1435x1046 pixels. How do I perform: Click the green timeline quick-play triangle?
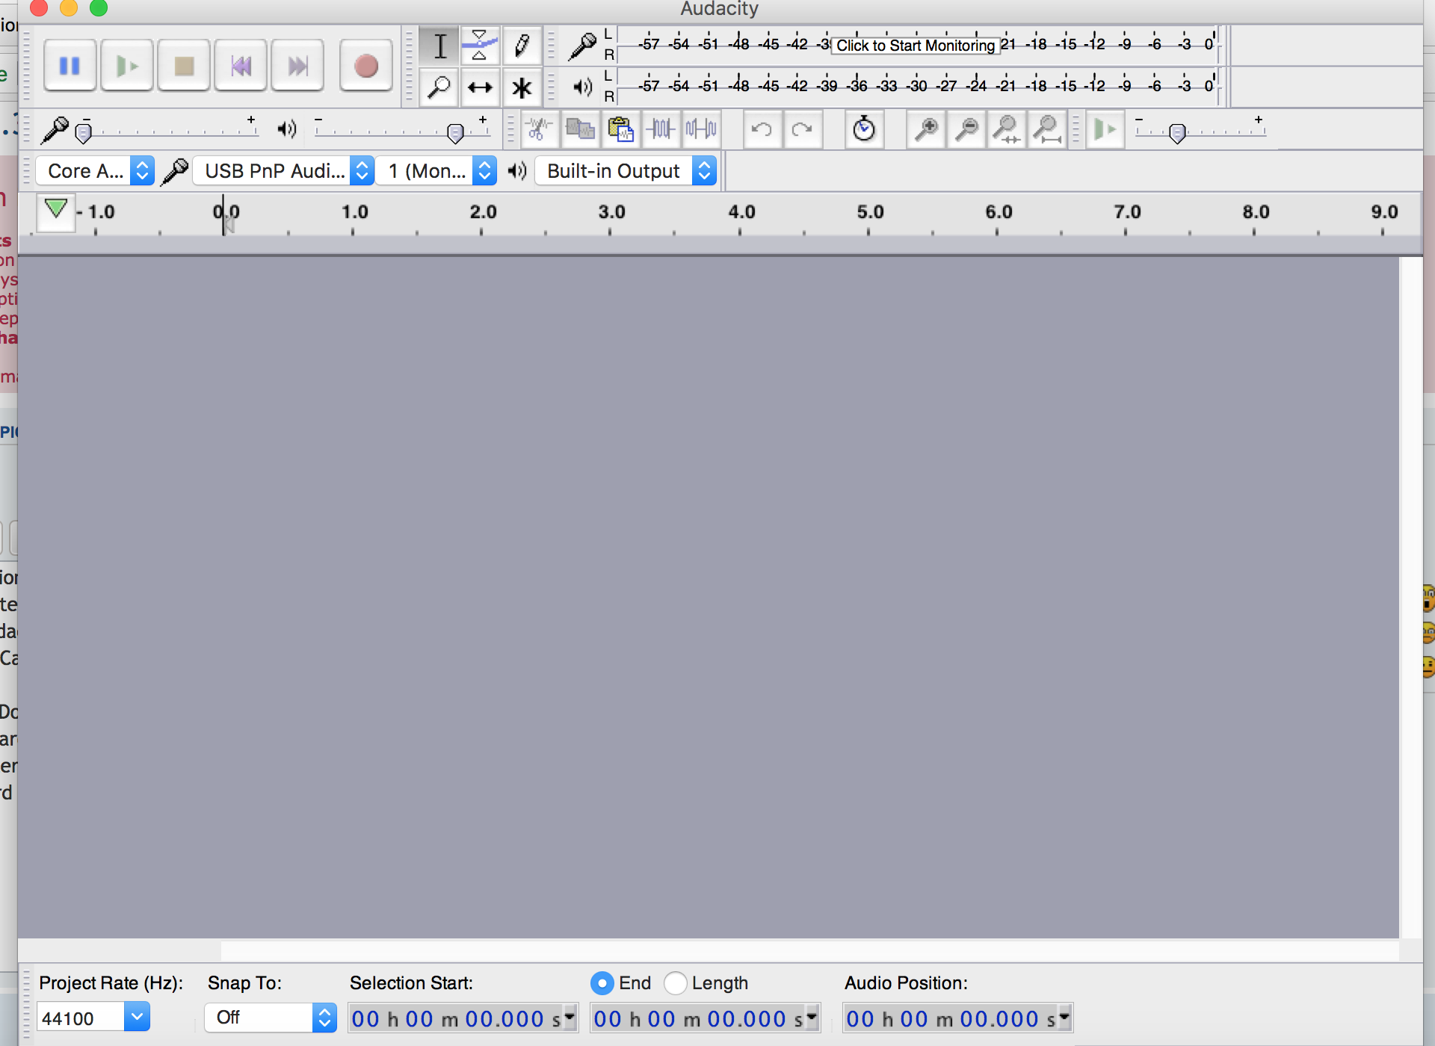click(x=56, y=209)
